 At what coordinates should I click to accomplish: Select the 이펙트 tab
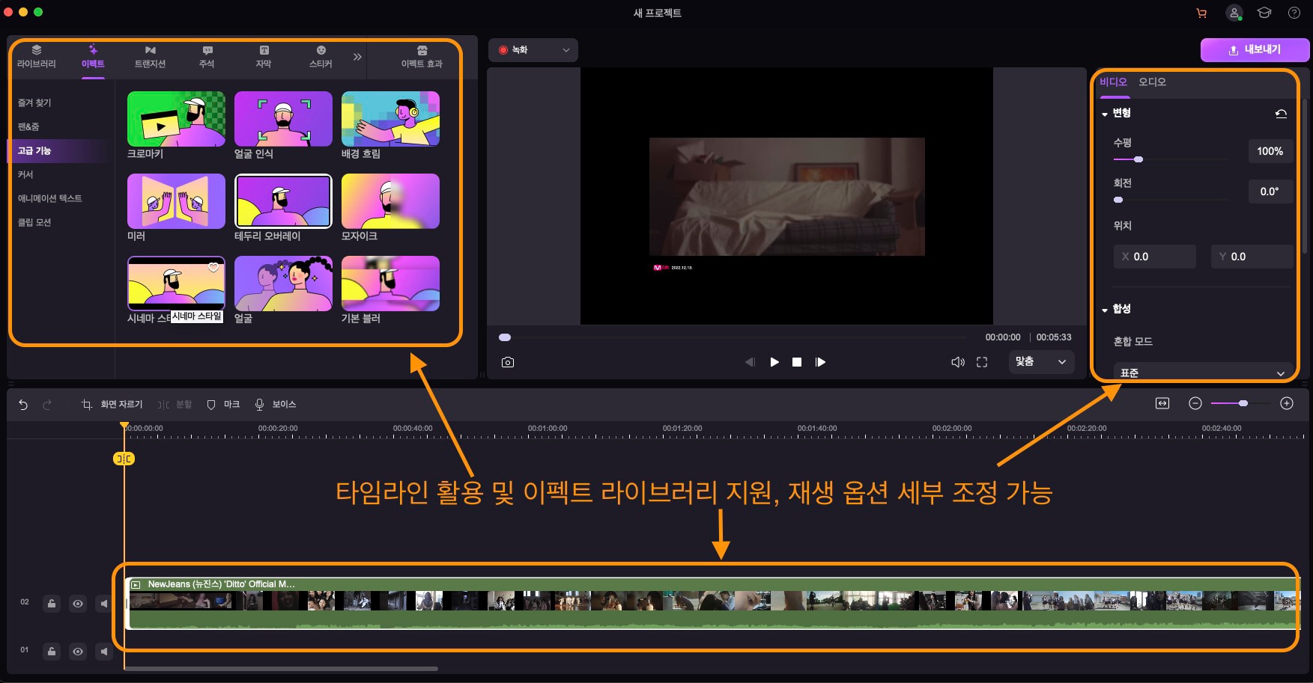93,57
